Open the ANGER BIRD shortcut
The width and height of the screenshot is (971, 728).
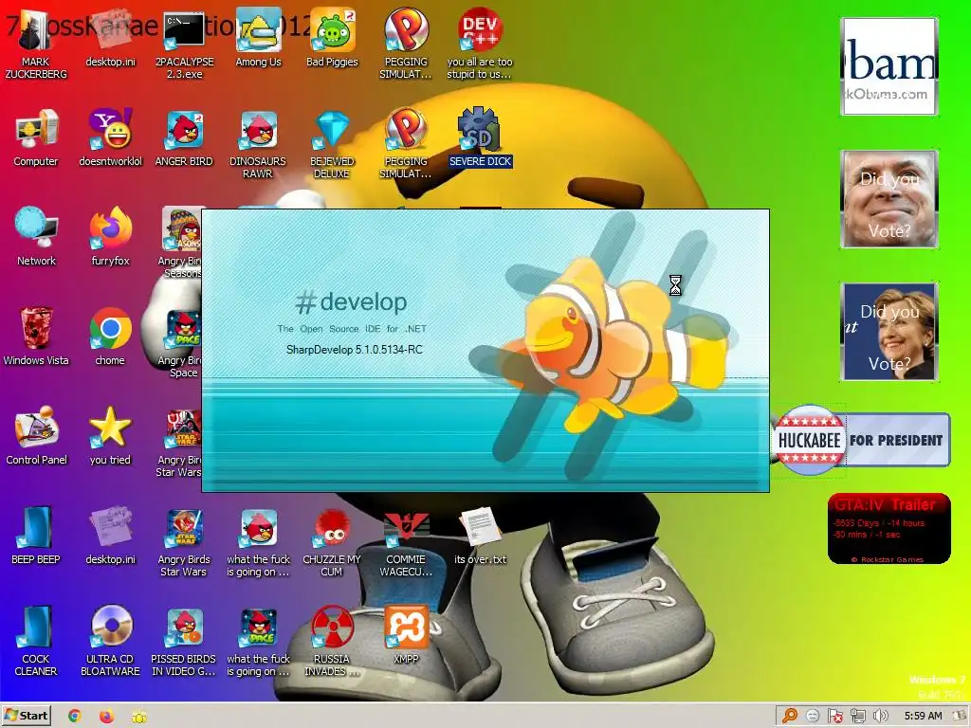(184, 138)
